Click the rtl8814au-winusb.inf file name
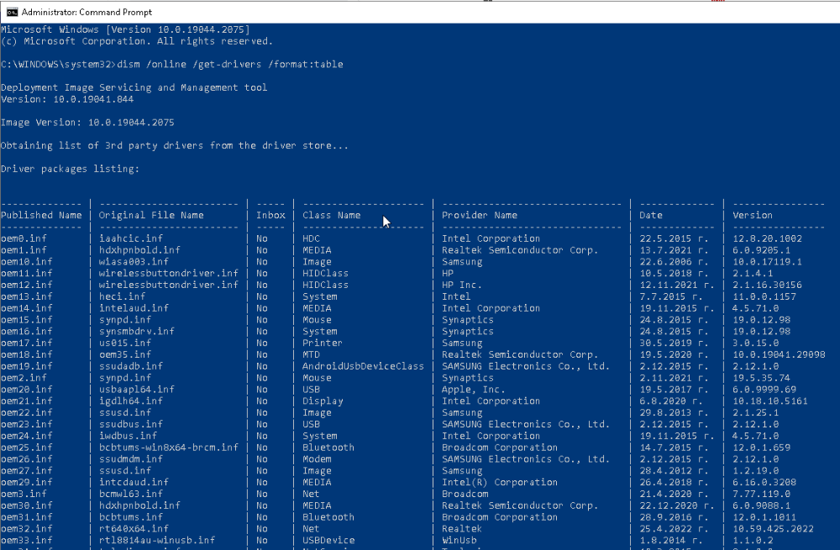The height and width of the screenshot is (550, 840). click(157, 541)
